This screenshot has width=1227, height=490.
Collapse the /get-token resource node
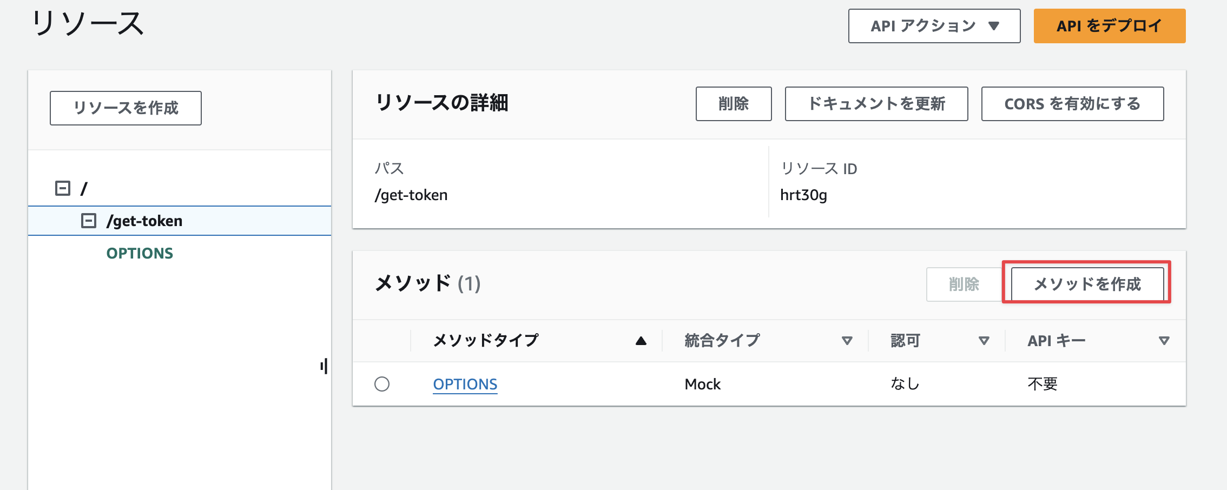click(x=88, y=221)
